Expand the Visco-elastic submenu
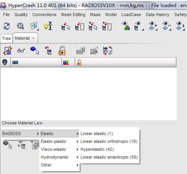 [59, 149]
